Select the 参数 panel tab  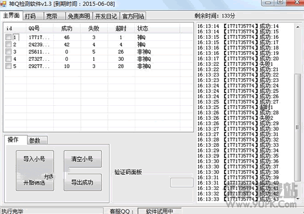point(37,140)
